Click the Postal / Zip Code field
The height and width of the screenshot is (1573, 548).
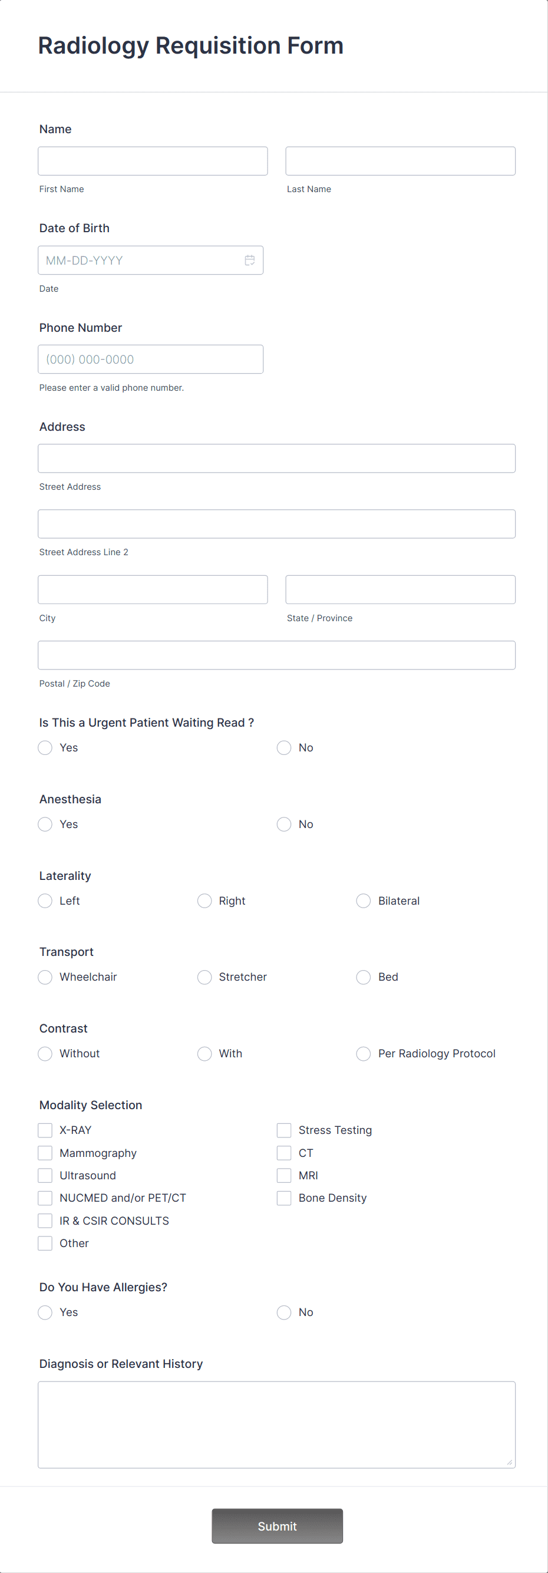coord(276,655)
